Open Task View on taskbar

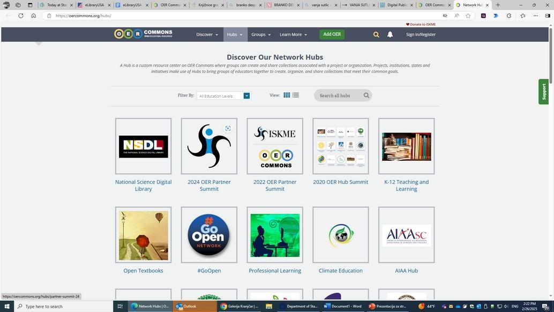click(x=120, y=306)
